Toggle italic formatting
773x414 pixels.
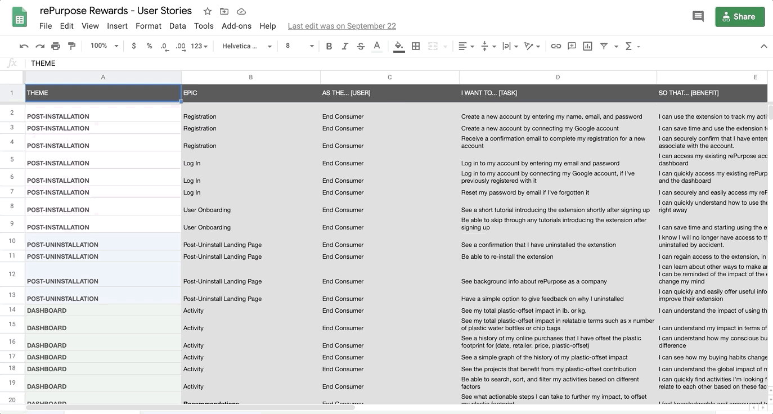(x=345, y=46)
